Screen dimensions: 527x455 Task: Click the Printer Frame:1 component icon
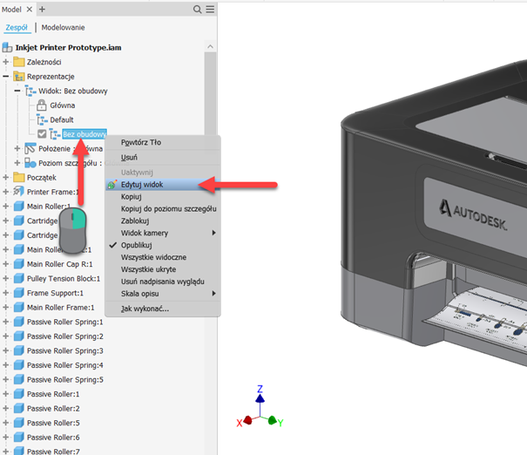coord(18,192)
